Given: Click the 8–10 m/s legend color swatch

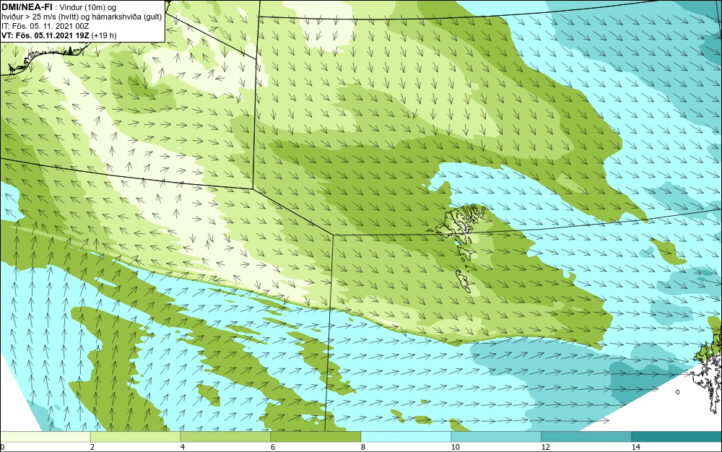Looking at the screenshot, I should (406, 437).
